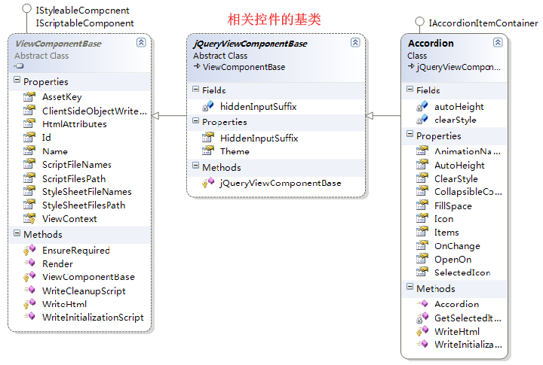Select the CollapsibleCo... property row

454,191
